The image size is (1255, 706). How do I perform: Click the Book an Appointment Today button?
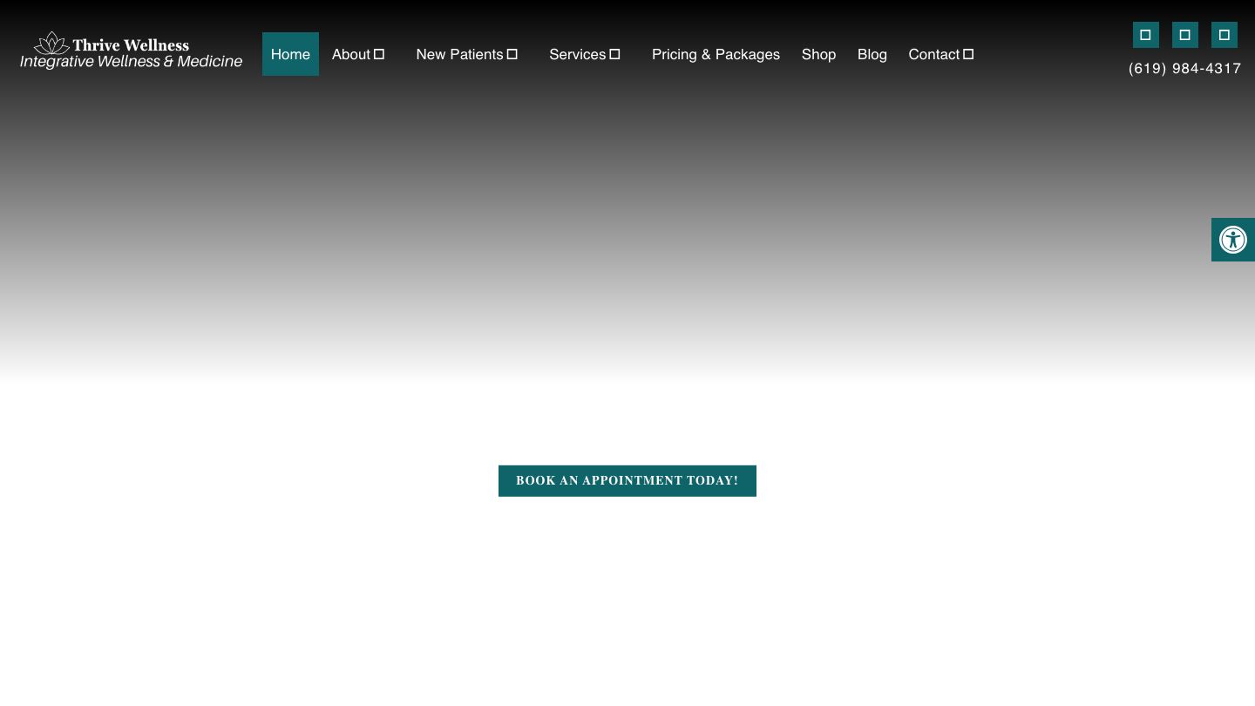click(627, 481)
